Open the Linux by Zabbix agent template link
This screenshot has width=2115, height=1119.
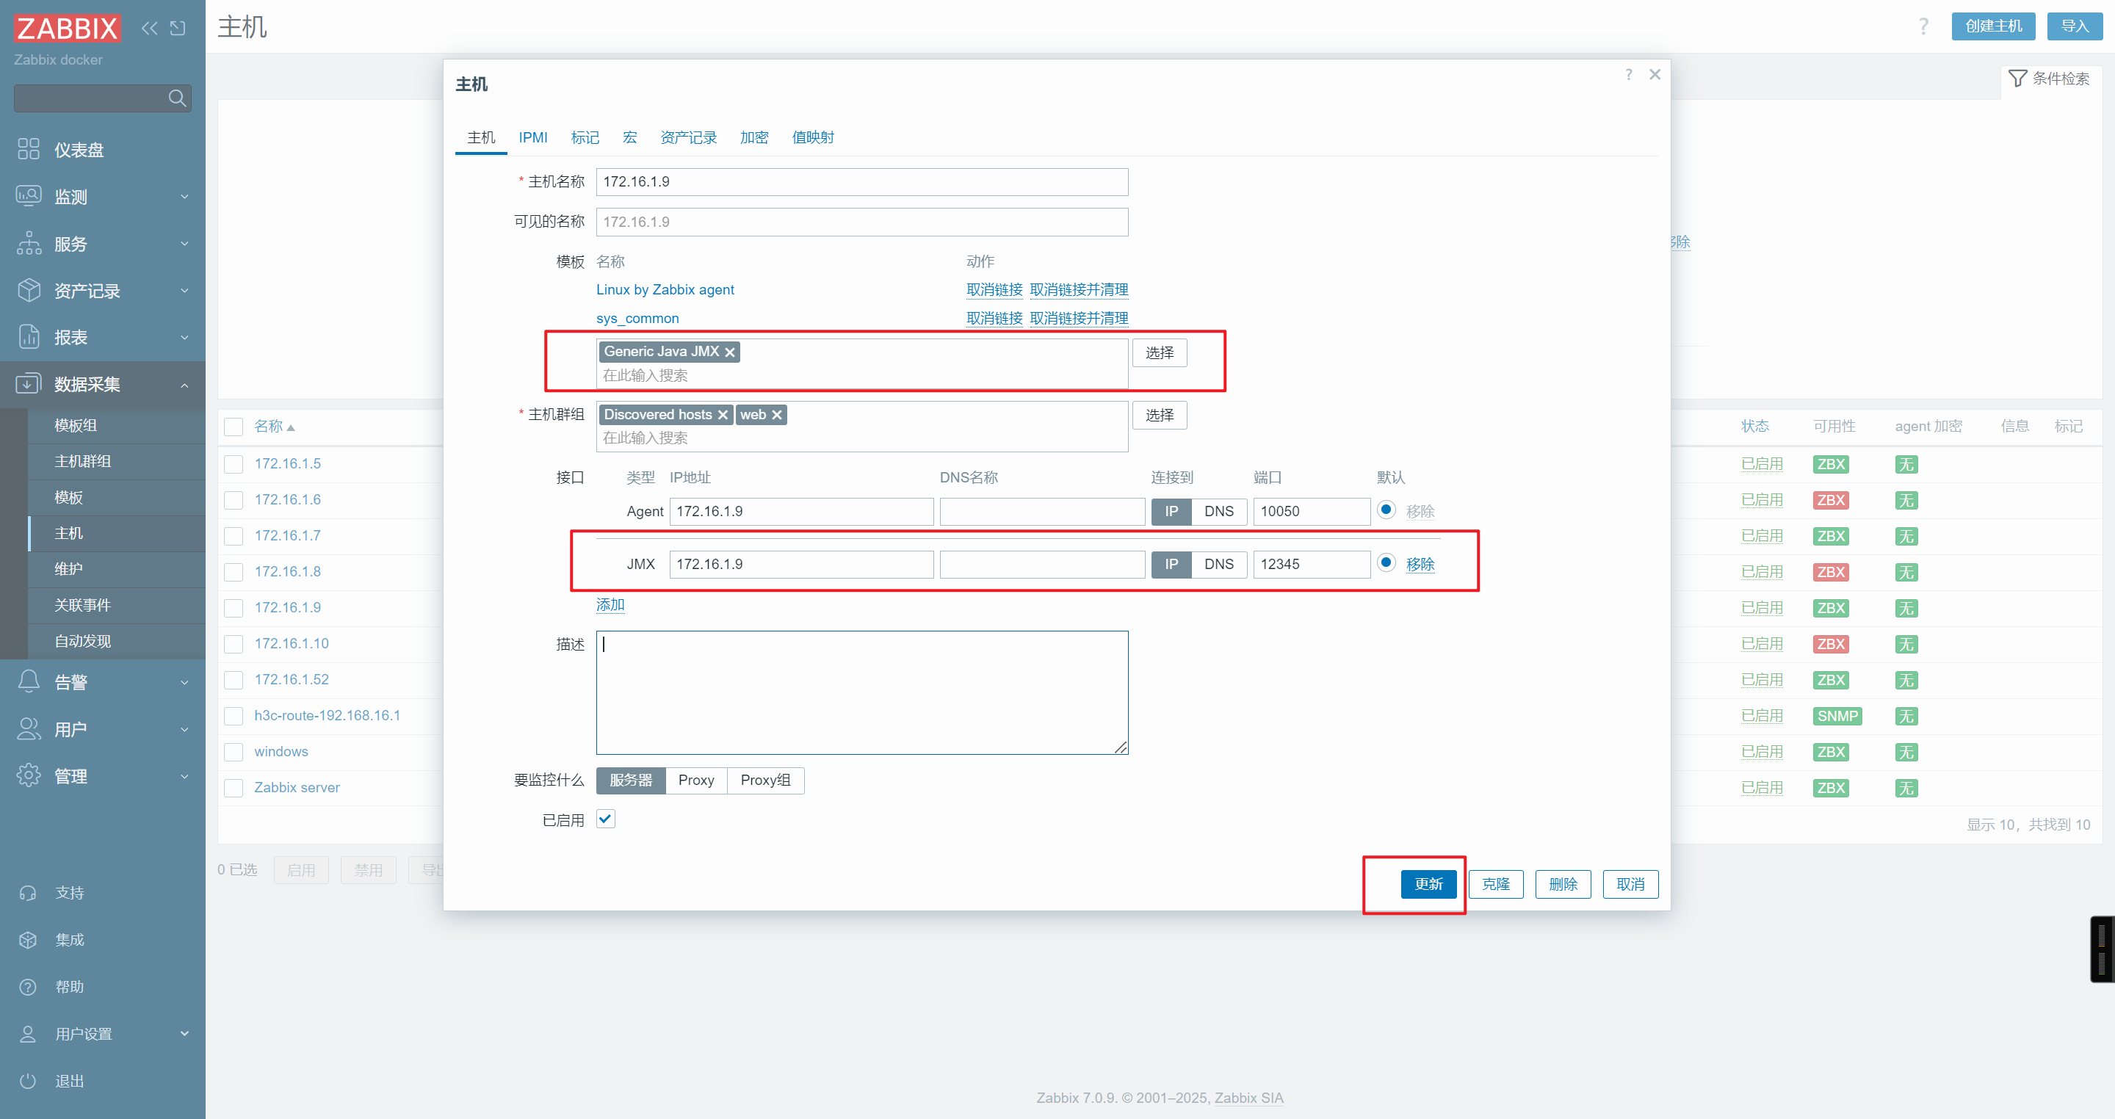click(x=665, y=290)
